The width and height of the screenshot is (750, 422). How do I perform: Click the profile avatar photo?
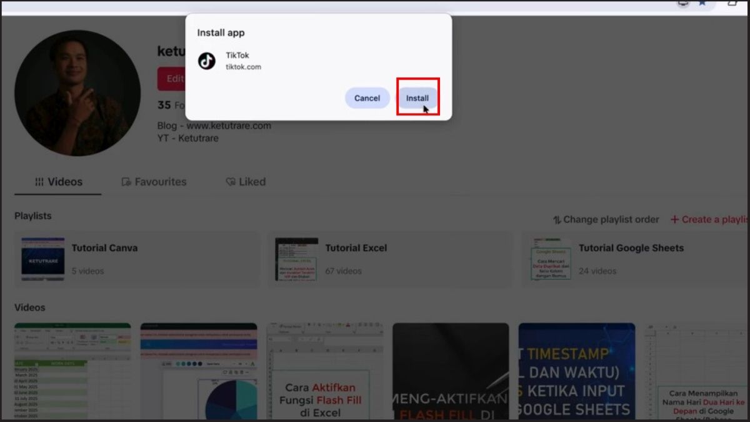77,93
